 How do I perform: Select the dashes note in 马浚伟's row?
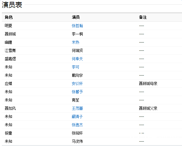click(142, 142)
